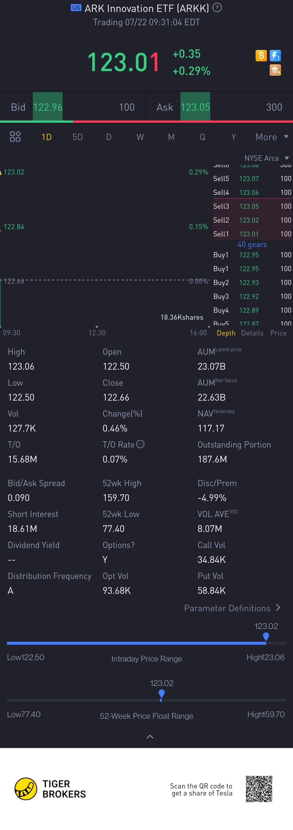Select the Sell2 row at 123.02
Image resolution: width=293 pixels, height=830 pixels.
(x=252, y=220)
